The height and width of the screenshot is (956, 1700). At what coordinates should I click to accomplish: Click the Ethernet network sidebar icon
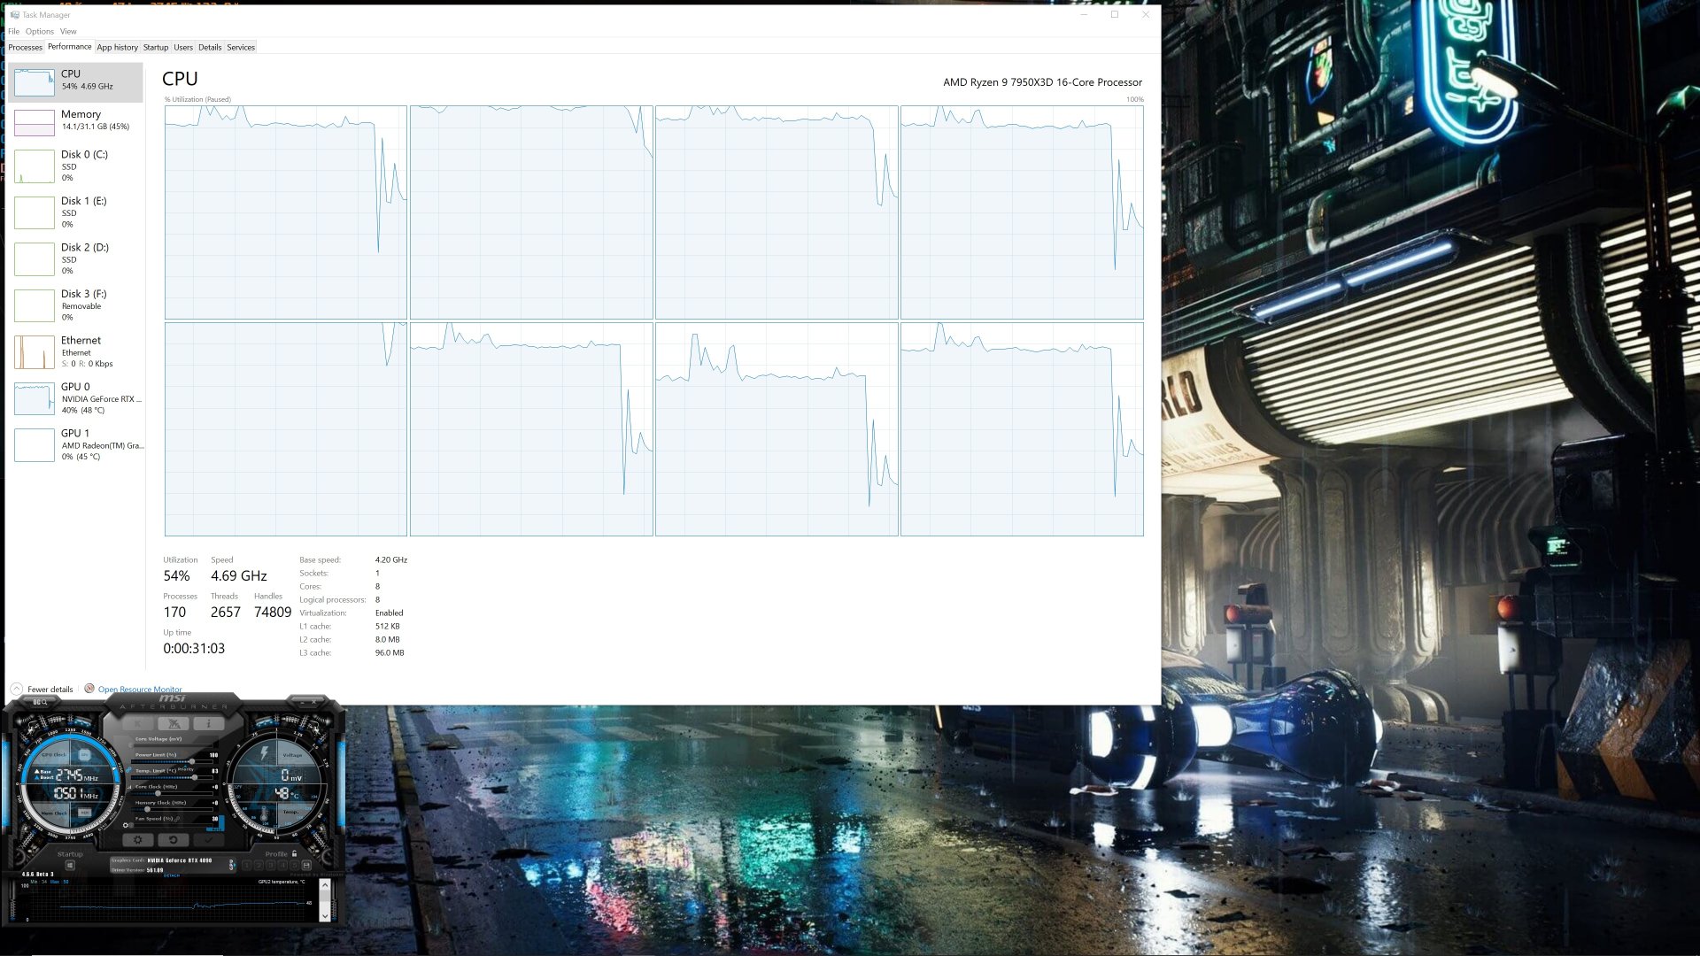click(x=33, y=351)
